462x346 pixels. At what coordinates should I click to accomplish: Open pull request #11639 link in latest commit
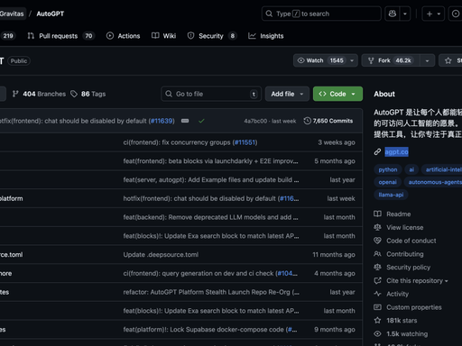point(162,121)
